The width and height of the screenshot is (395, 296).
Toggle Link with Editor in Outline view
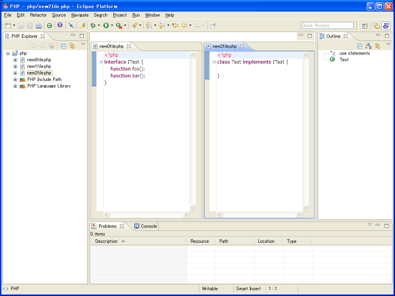[377, 46]
